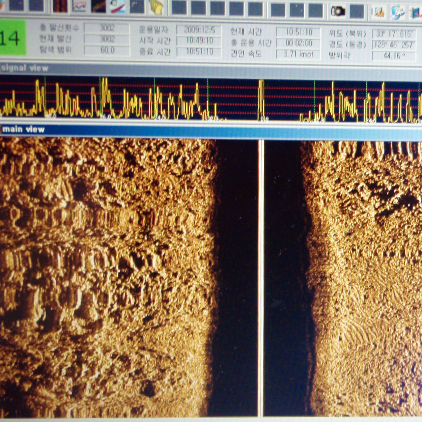Click the green 14 indicator box

[12, 38]
